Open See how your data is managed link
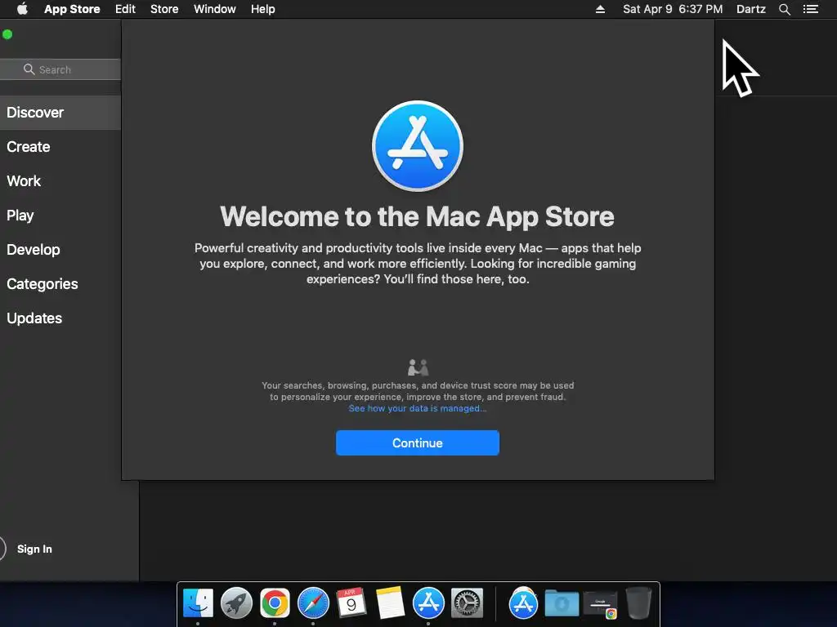837x627 pixels. point(417,408)
